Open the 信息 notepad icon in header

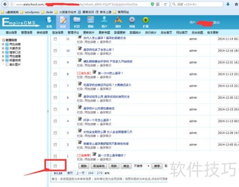pos(63,20)
